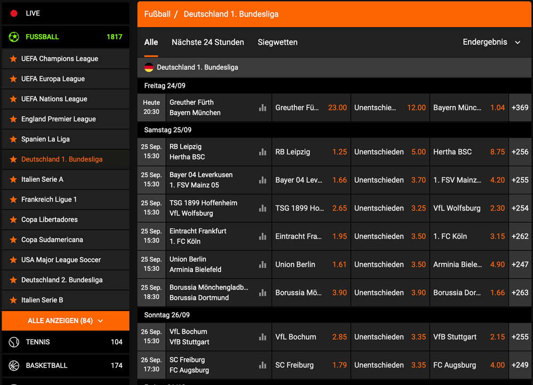Switch to the Alle tab
Viewport: 533px width, 385px height.
point(151,42)
